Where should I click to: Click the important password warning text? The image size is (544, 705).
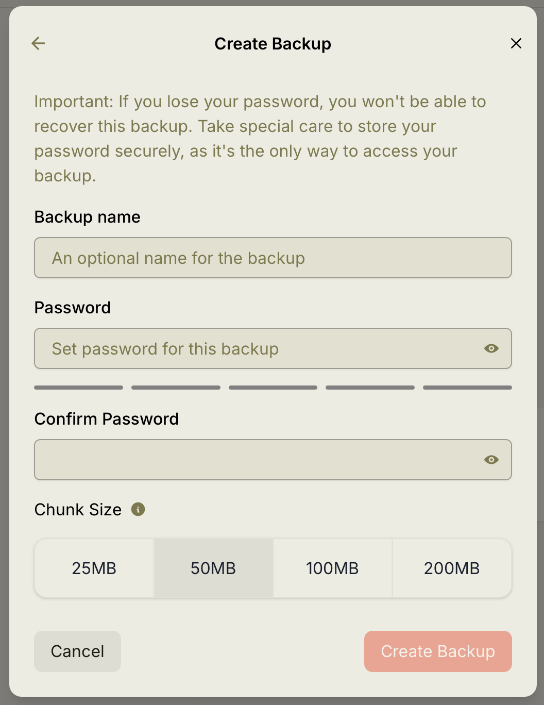(260, 139)
